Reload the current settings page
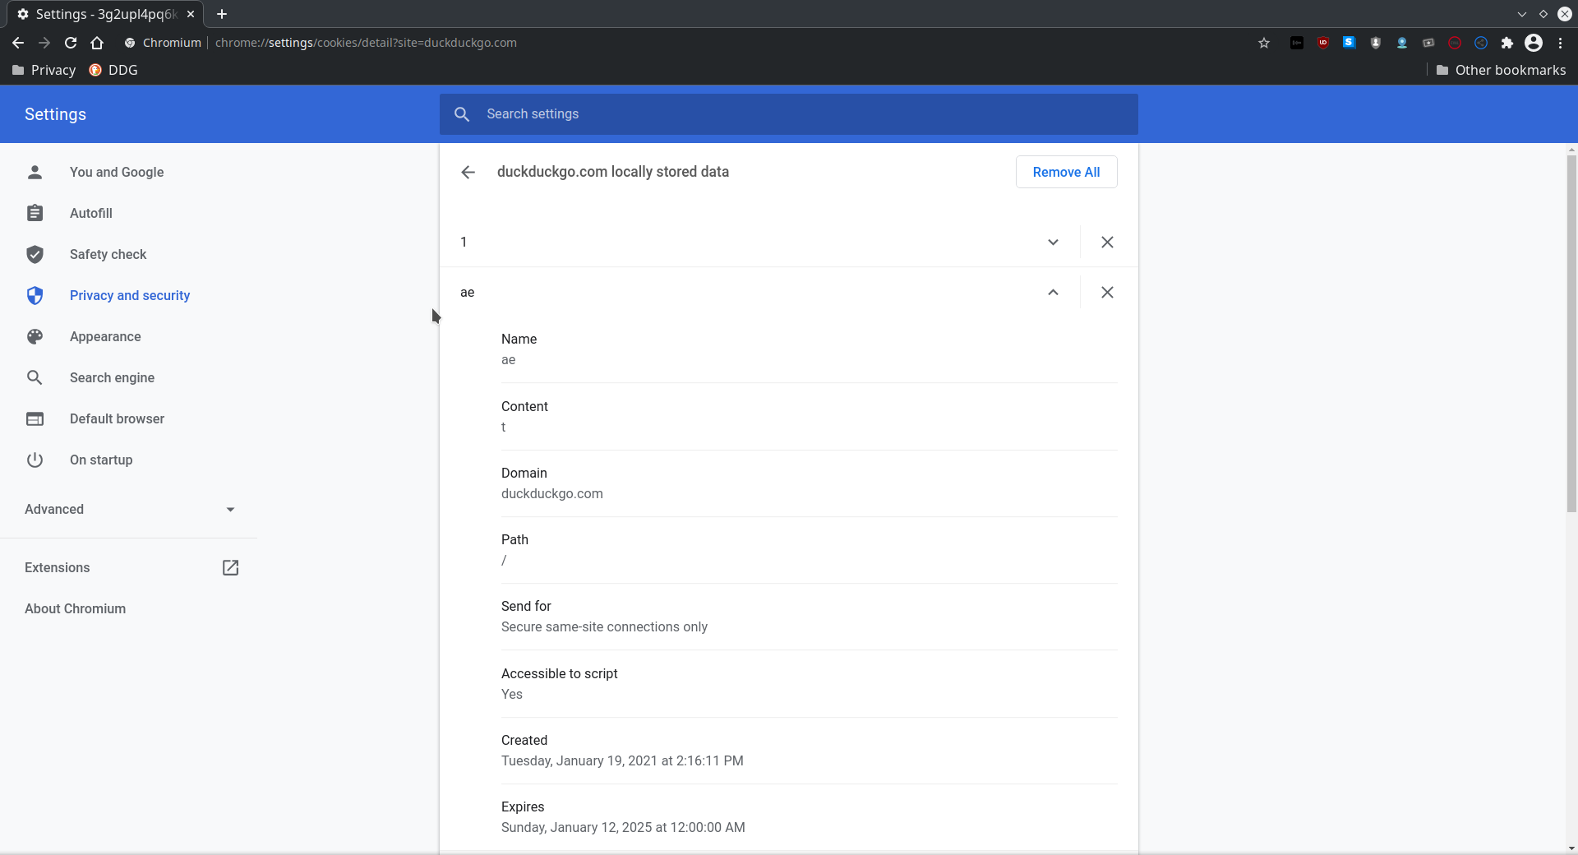The height and width of the screenshot is (855, 1578). coord(71,43)
